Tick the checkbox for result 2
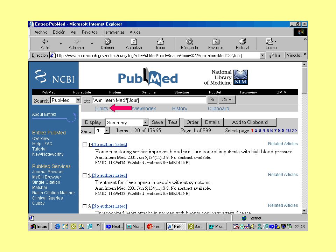The width and height of the screenshot is (336, 252). tap(85, 175)
